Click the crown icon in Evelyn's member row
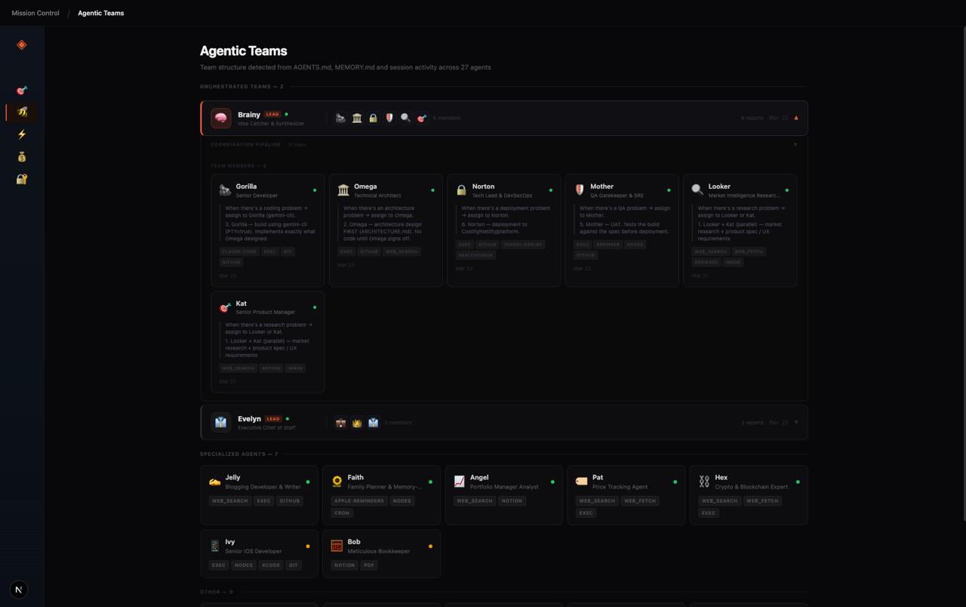This screenshot has width=966, height=607. pyautogui.click(x=356, y=423)
